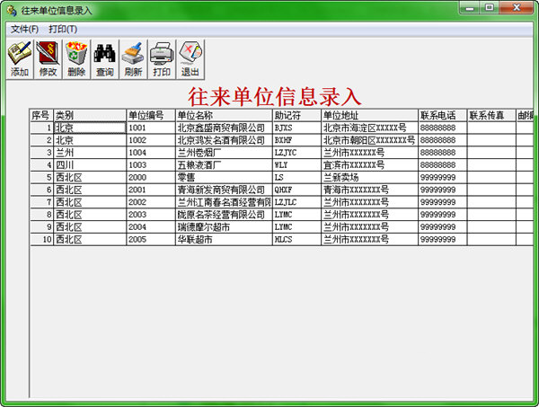This screenshot has width=539, height=407.
Task: Click empty fax cell in row 5
Action: point(491,177)
